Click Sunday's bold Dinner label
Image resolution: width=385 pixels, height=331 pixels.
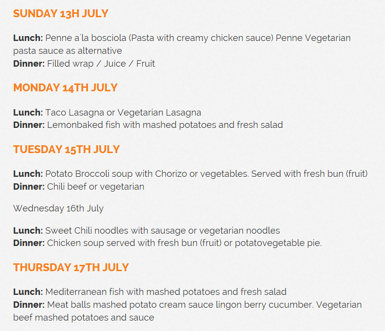pos(29,64)
